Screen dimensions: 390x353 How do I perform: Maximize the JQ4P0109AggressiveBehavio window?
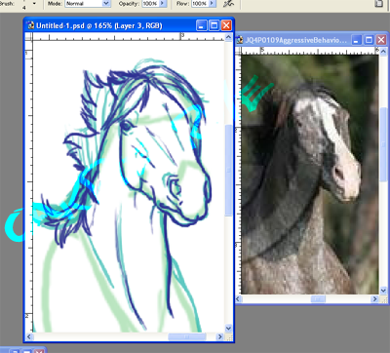click(369, 40)
